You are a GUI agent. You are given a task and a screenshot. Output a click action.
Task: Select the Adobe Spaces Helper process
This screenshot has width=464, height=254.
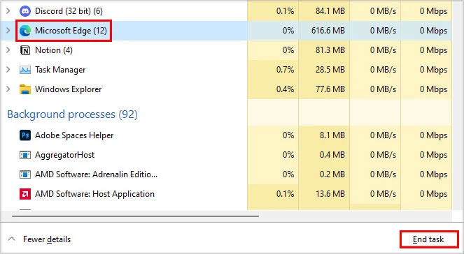click(74, 135)
